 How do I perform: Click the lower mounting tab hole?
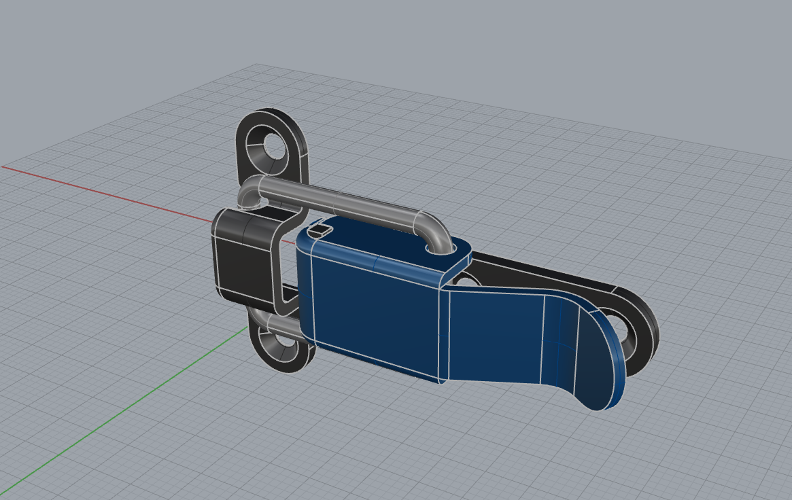coord(288,339)
